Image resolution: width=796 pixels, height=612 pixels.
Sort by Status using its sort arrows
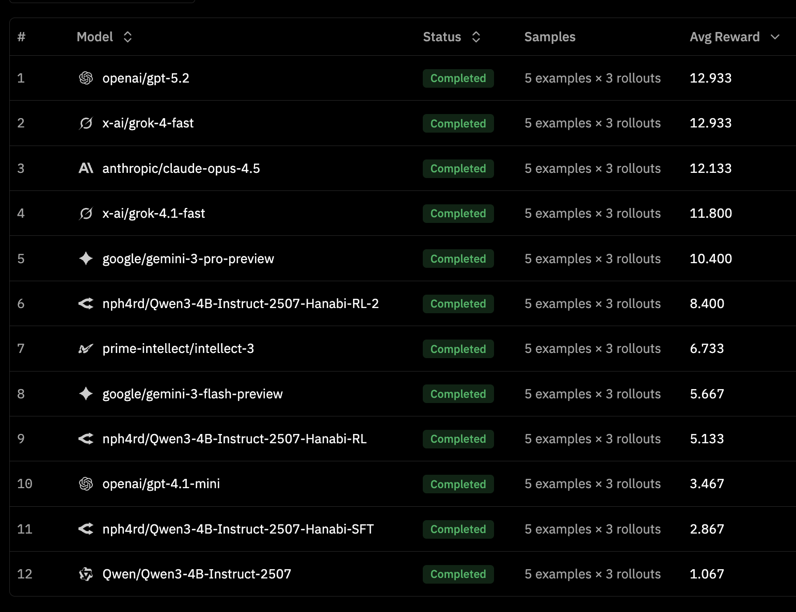click(x=476, y=37)
